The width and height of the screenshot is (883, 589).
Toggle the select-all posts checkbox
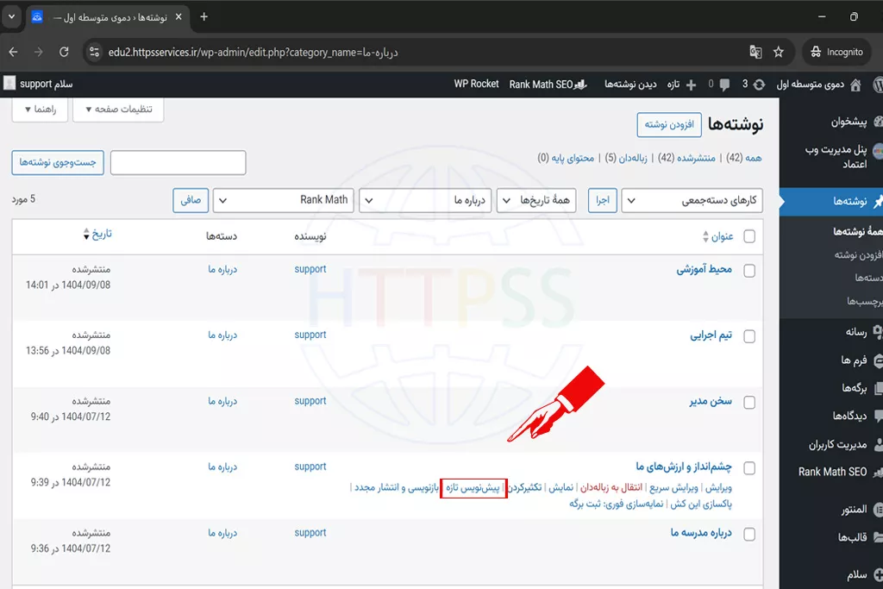[x=748, y=236]
